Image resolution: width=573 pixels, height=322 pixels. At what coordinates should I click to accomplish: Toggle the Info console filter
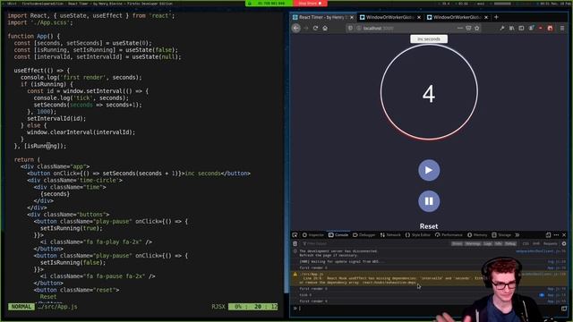coord(498,243)
